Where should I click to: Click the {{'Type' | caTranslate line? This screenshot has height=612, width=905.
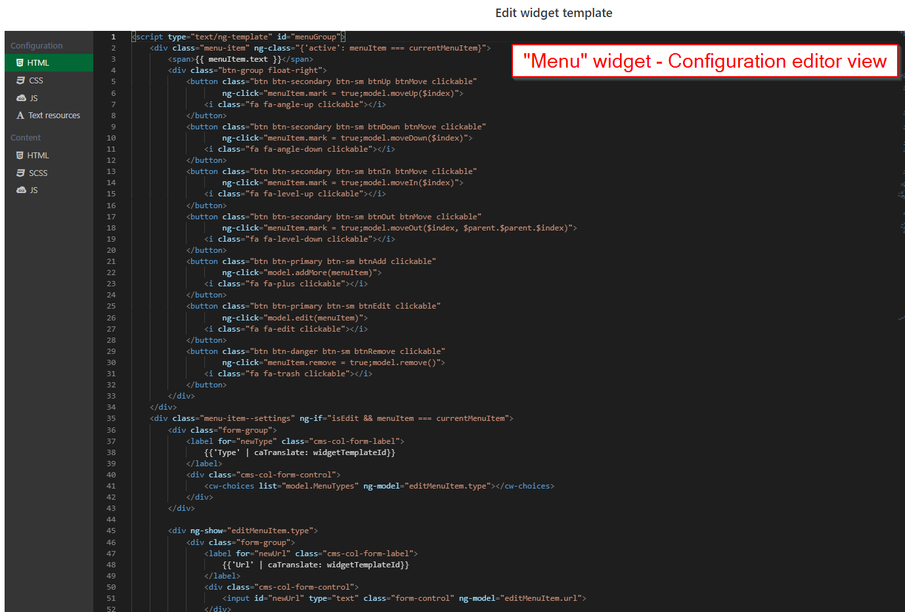pyautogui.click(x=300, y=452)
